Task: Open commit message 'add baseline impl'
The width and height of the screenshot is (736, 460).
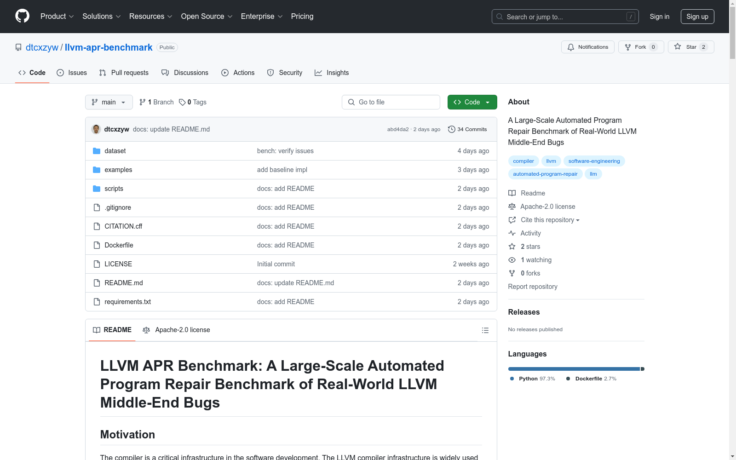Action: [x=282, y=170]
